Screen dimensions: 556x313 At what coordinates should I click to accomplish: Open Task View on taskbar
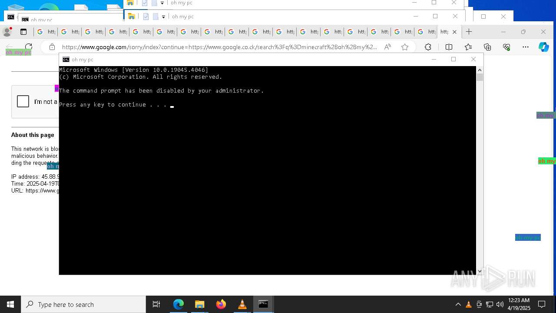156,304
